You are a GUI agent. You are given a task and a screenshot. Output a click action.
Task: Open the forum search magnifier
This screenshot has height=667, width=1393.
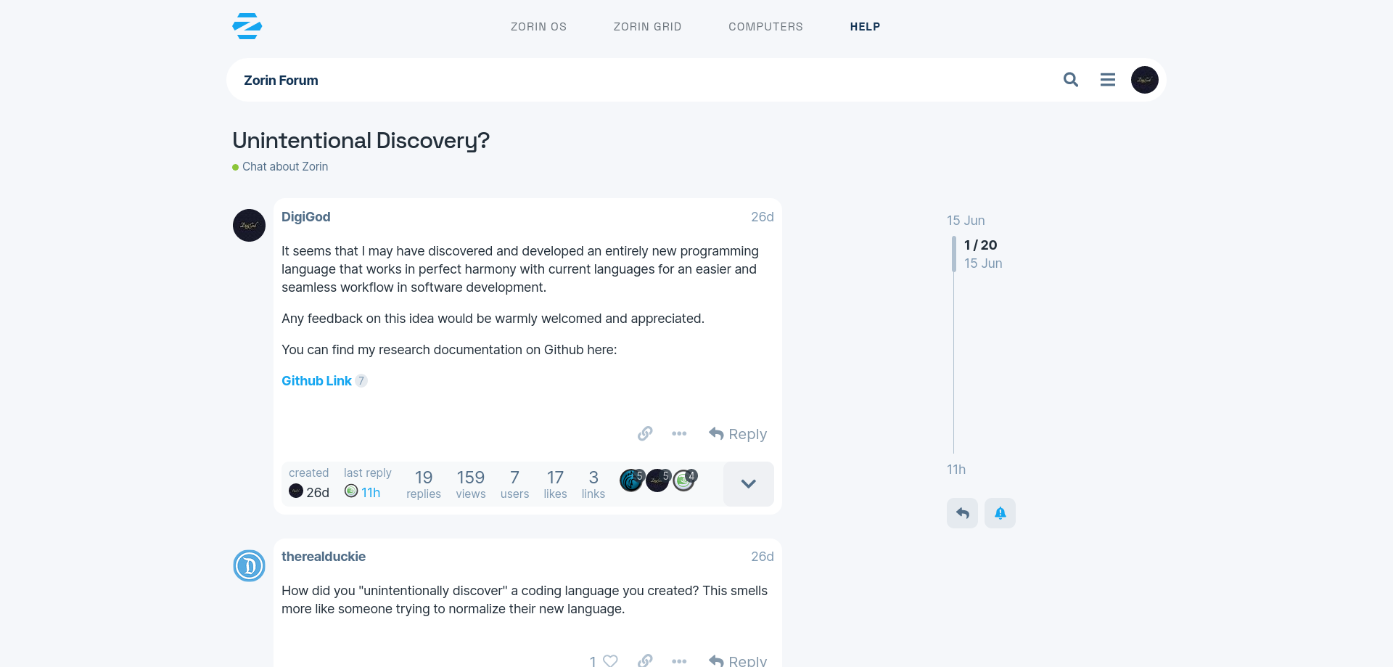click(x=1071, y=80)
